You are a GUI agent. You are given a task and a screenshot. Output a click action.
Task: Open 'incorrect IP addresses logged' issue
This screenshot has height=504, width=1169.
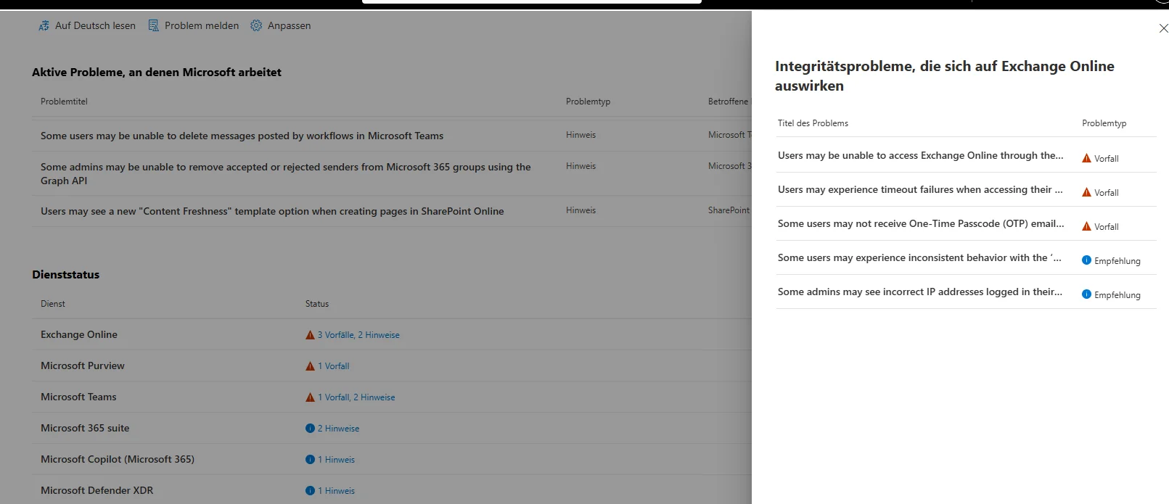pos(920,292)
